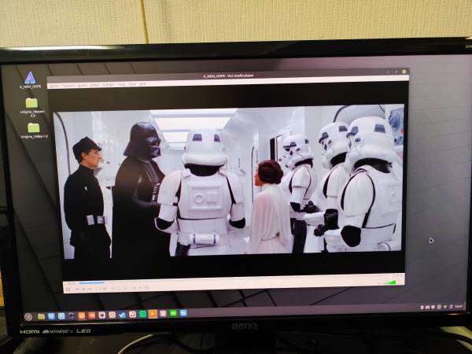Open the green round app icon on taskbar
Viewport: 472px width, 354px height.
(x=142, y=314)
